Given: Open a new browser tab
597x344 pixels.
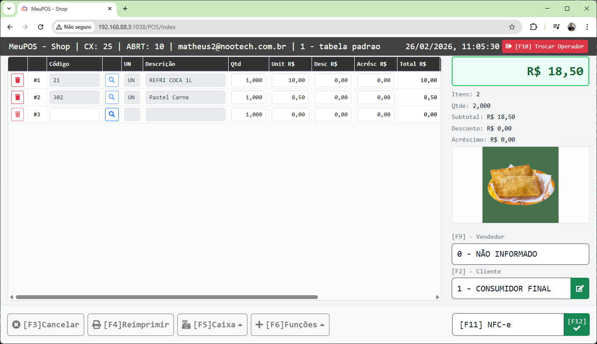Looking at the screenshot, I should [x=125, y=9].
